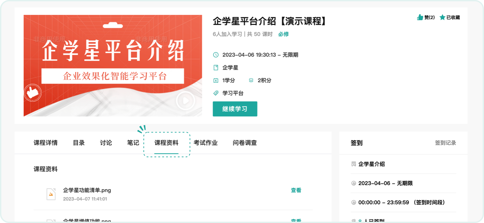The height and width of the screenshot is (223, 484).
Task: View the 企学星功能清单.png file via 查看
Action: coord(296,191)
